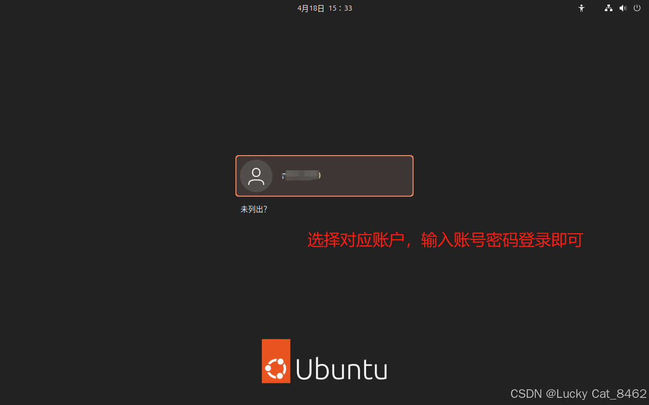The width and height of the screenshot is (649, 405).
Task: Select the blurred username in account card
Action: click(301, 175)
